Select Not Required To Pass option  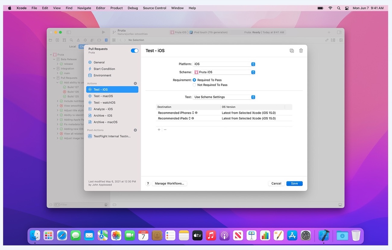coord(194,85)
